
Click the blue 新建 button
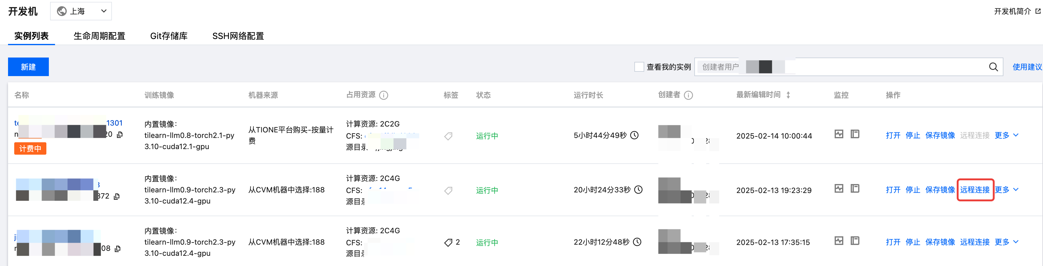tap(28, 67)
